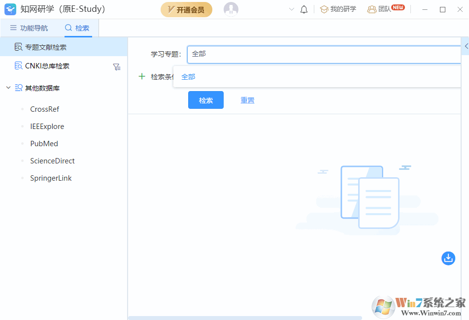Screen dimensions: 469x320
Task: Open 我的研学 graduation cap icon
Action: [x=324, y=9]
